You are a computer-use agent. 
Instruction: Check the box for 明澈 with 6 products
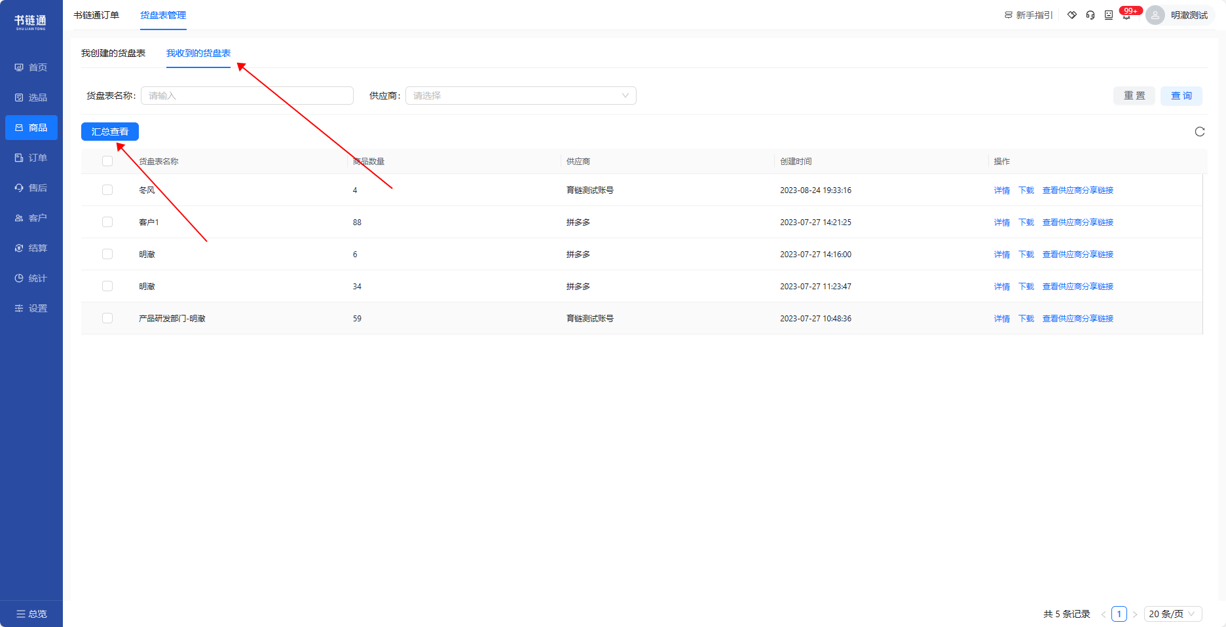107,254
